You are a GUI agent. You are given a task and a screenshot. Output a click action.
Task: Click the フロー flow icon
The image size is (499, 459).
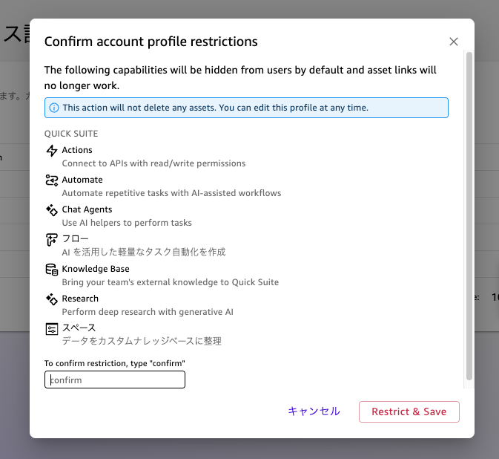tap(51, 239)
